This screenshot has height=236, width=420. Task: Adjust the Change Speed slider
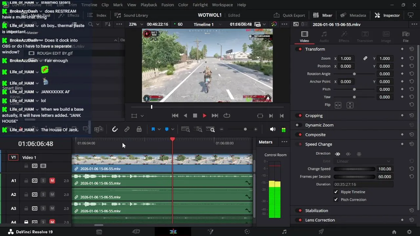coord(354,169)
